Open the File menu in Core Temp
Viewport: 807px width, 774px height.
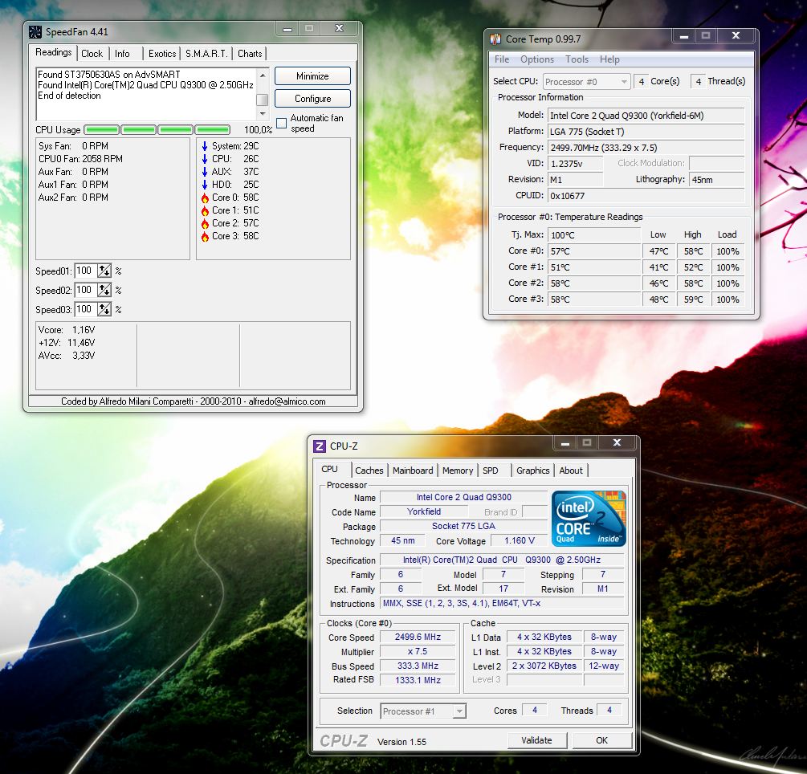coord(502,59)
